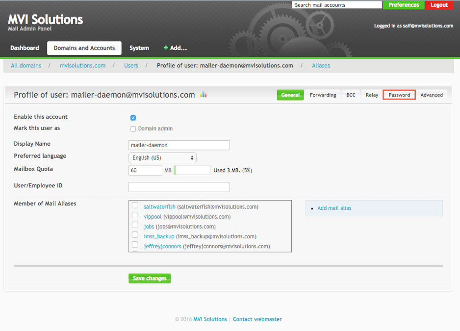Viewport: 460px width, 331px height.
Task: Tick the jobs alias checkbox
Action: (x=135, y=225)
